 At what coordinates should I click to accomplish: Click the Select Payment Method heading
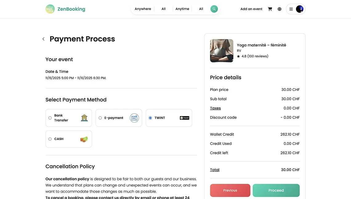click(x=76, y=99)
